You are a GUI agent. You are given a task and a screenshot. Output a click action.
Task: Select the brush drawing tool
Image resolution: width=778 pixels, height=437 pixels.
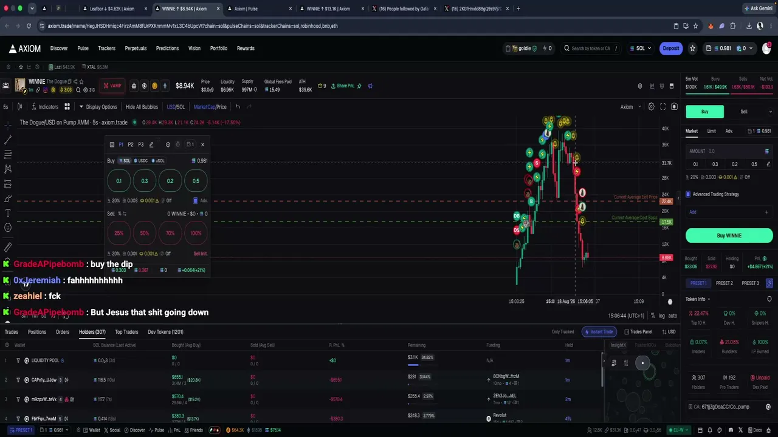(8, 198)
